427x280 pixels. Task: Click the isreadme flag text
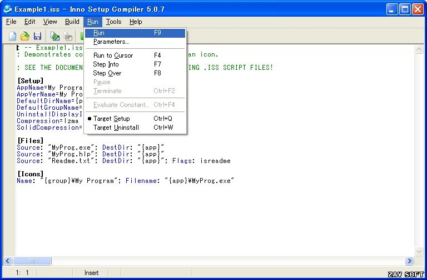tap(215, 161)
